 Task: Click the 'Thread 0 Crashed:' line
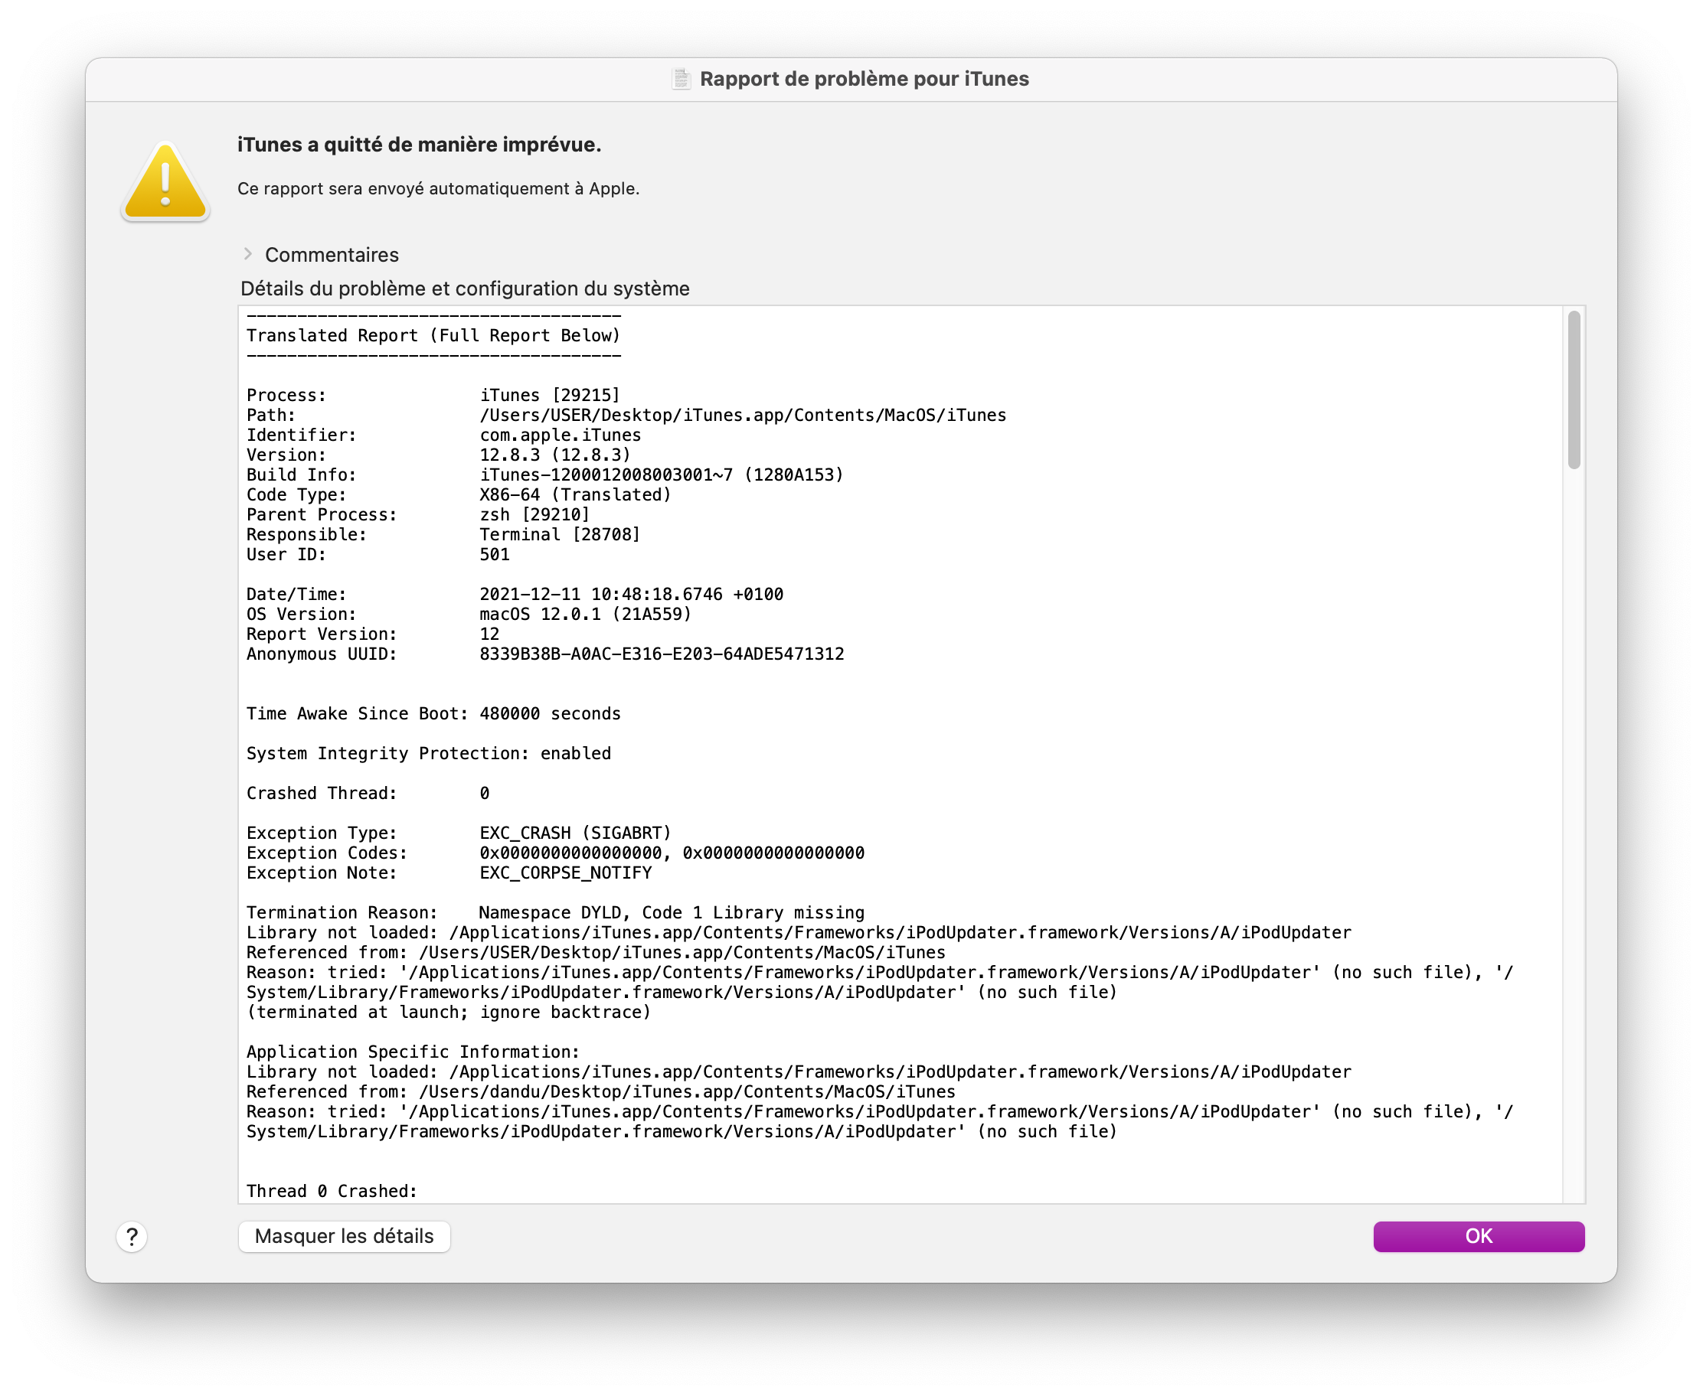[332, 1191]
